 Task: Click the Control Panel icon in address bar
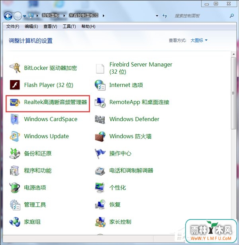31,16
